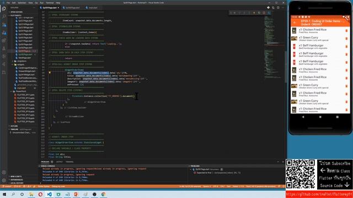Restart the debug session
Image resolution: width=353 pixels, height=198 pixels.
tap(259, 13)
